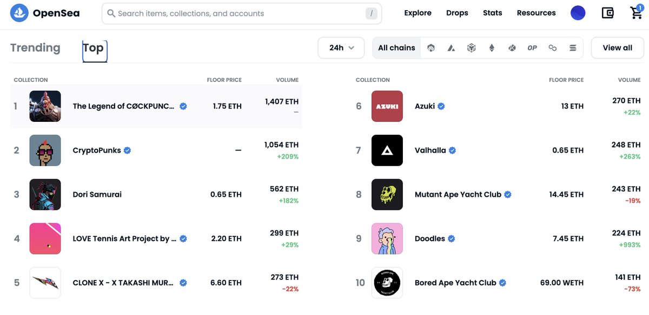Click the Legend of COCKPUNCH thumbnail

pyautogui.click(x=45, y=106)
